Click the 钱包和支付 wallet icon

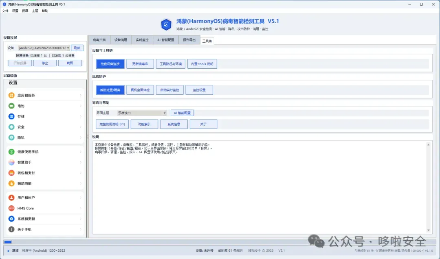point(11,173)
